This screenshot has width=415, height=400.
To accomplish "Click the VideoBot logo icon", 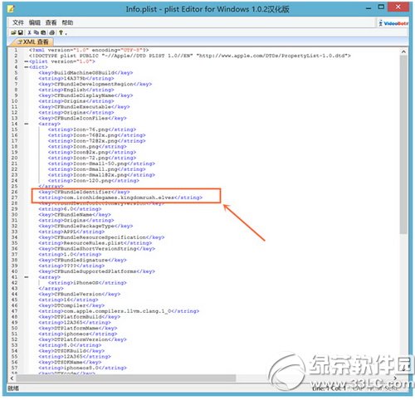I will [393, 23].
